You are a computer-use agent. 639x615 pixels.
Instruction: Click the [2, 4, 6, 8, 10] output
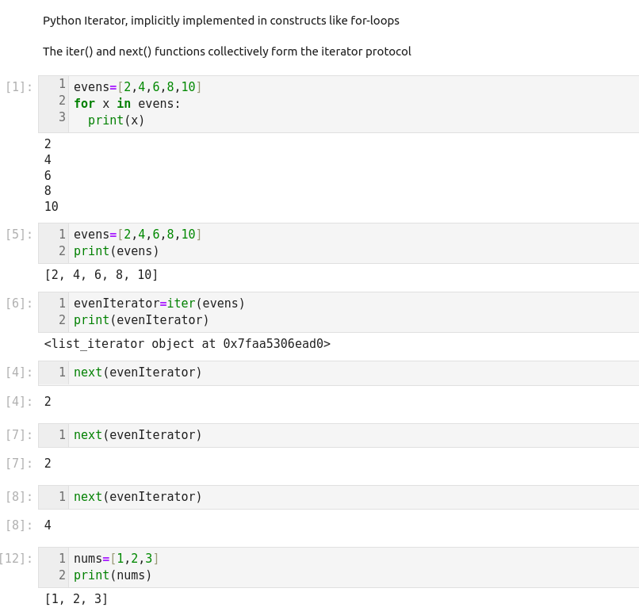101,275
